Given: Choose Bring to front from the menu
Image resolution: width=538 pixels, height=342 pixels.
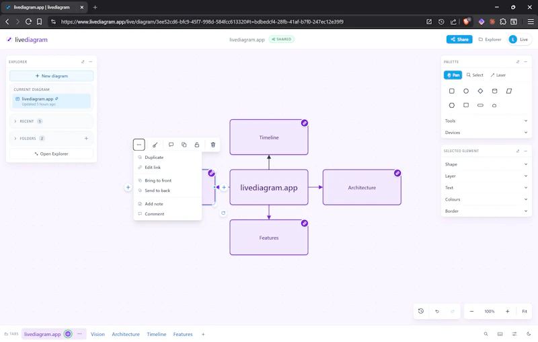Looking at the screenshot, I should [167, 180].
